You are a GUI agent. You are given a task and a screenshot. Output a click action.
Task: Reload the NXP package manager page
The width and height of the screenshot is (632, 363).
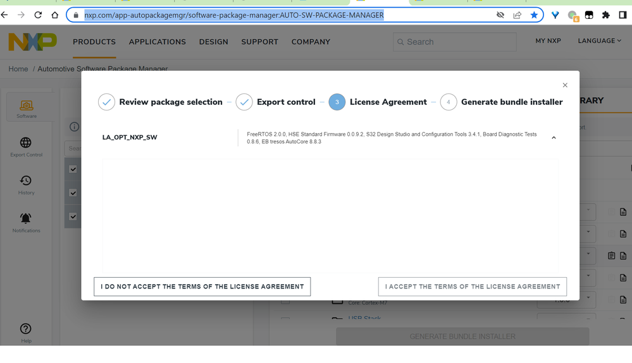click(x=38, y=15)
